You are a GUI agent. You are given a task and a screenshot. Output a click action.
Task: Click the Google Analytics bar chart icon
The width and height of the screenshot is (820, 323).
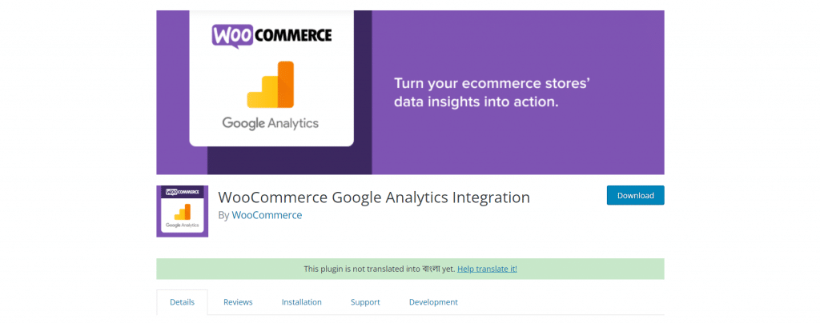point(271,85)
